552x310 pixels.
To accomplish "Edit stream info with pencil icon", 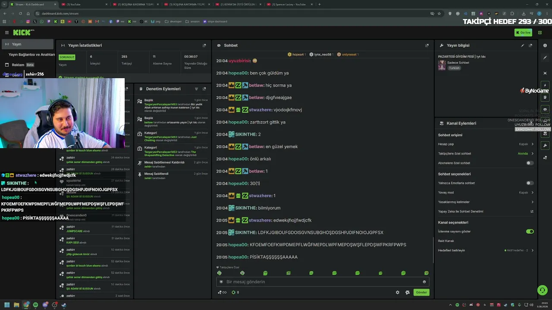I will click(523, 46).
